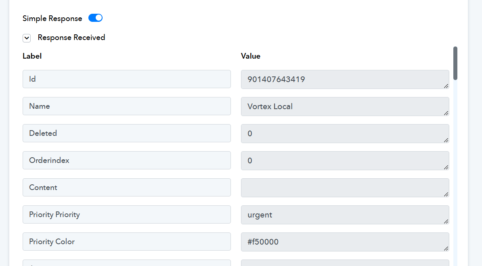Screen dimensions: 482x266
Task: Click the #f50000 color value field
Action: click(344, 242)
